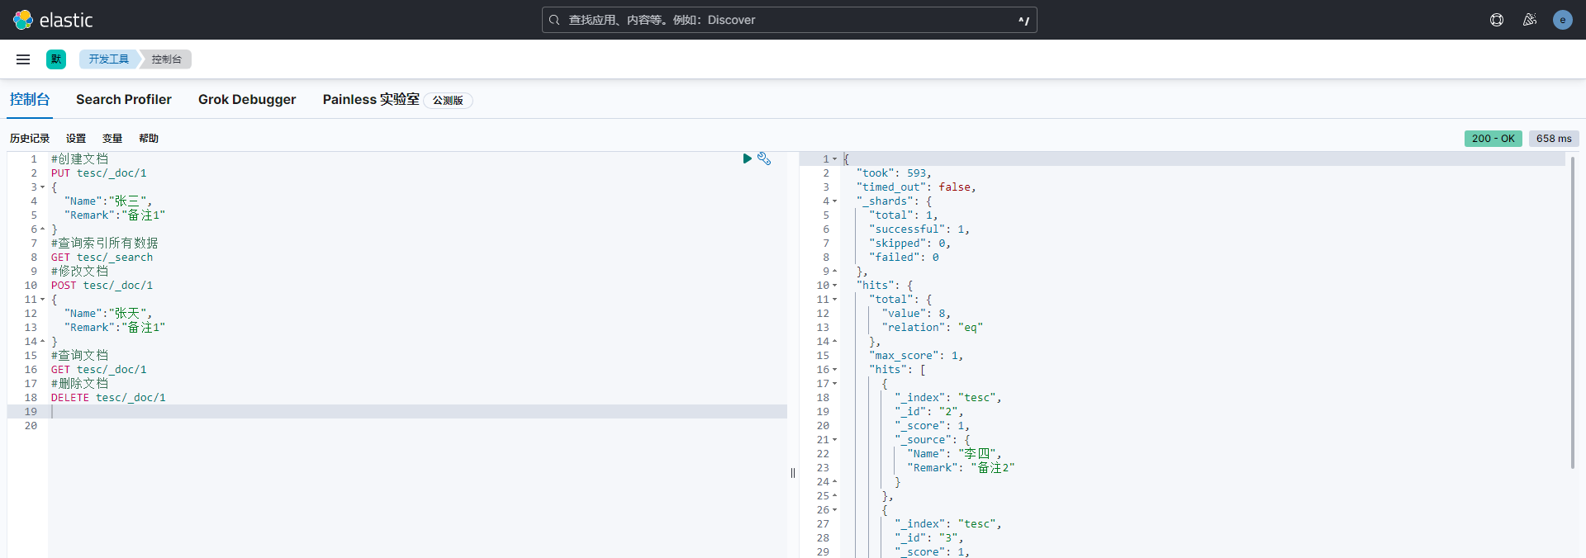Viewport: 1586px width, 558px height.
Task: Open the wrench request options icon
Action: 764,158
